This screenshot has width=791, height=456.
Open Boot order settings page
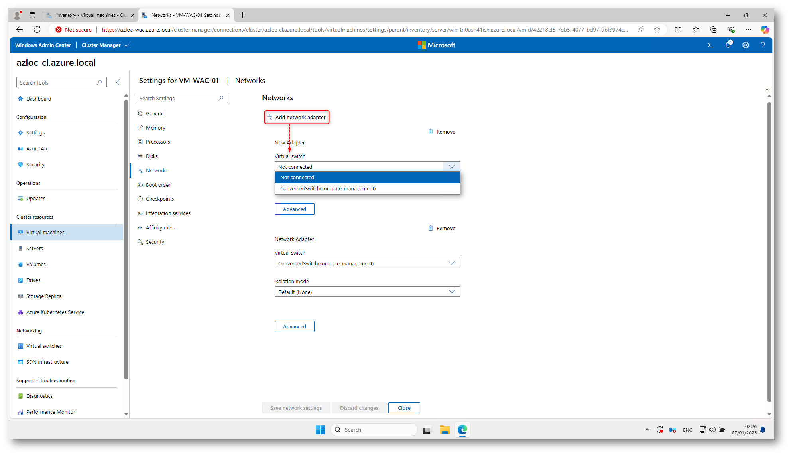click(x=158, y=185)
